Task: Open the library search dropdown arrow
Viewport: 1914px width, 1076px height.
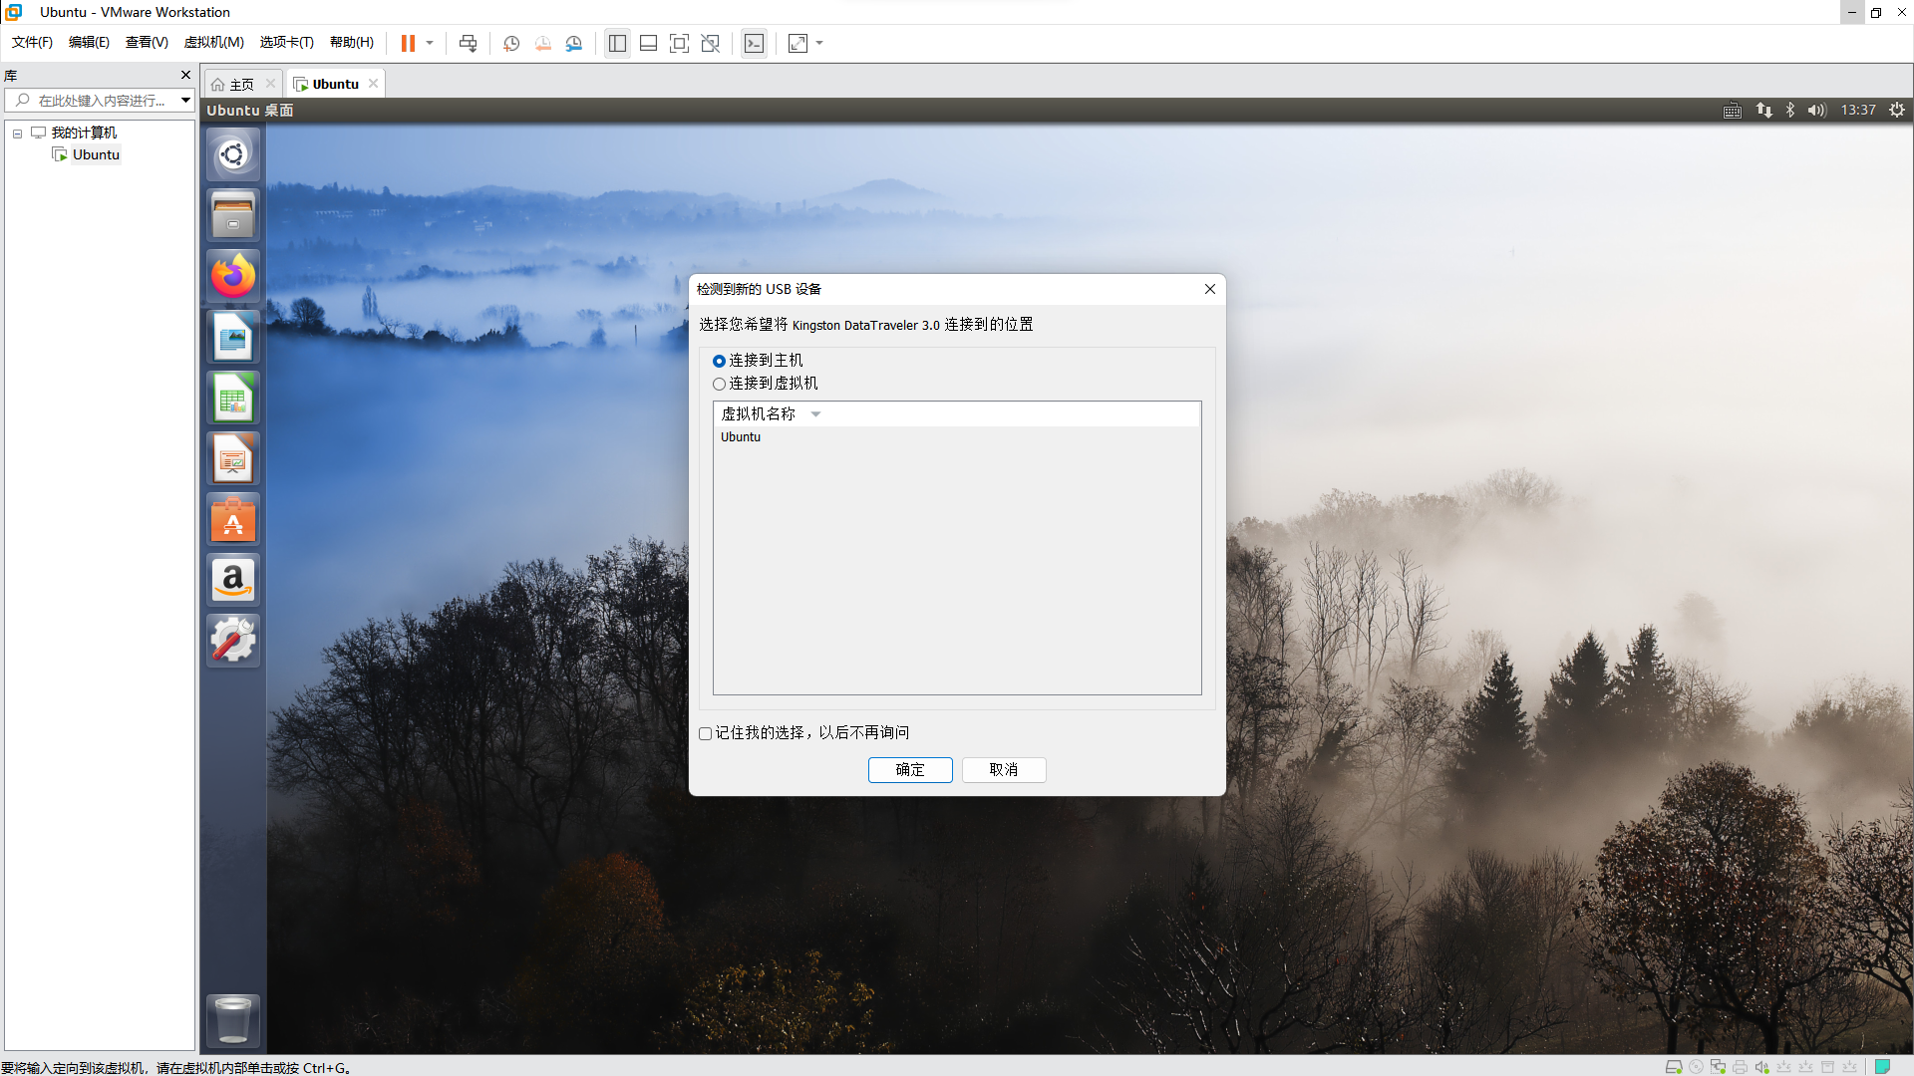Action: coord(185,100)
